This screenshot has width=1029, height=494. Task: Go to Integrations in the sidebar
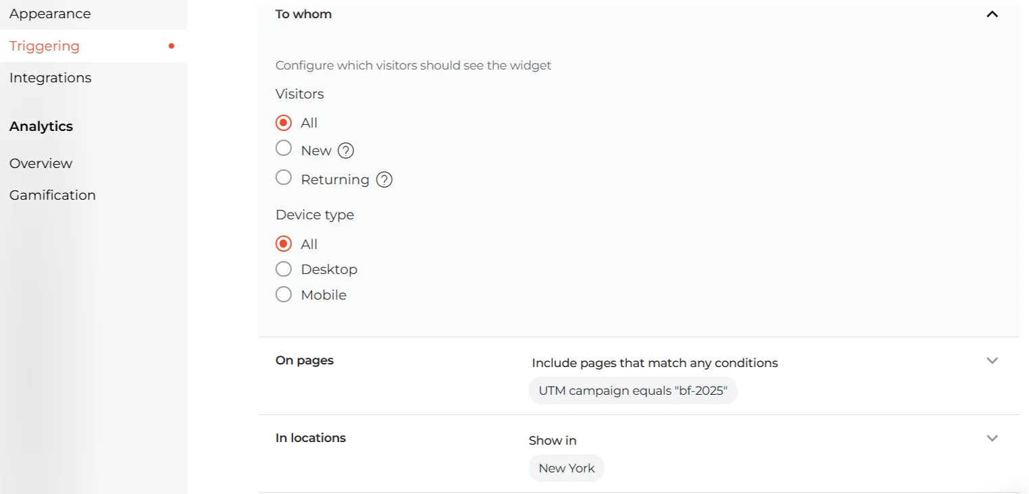pyautogui.click(x=51, y=78)
